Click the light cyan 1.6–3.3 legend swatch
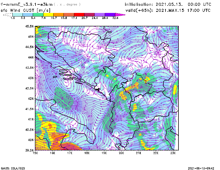Screen dimensions: 220x170 18,15
